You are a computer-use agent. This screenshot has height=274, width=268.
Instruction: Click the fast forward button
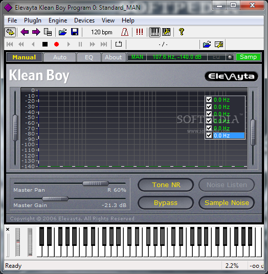pos(92,44)
